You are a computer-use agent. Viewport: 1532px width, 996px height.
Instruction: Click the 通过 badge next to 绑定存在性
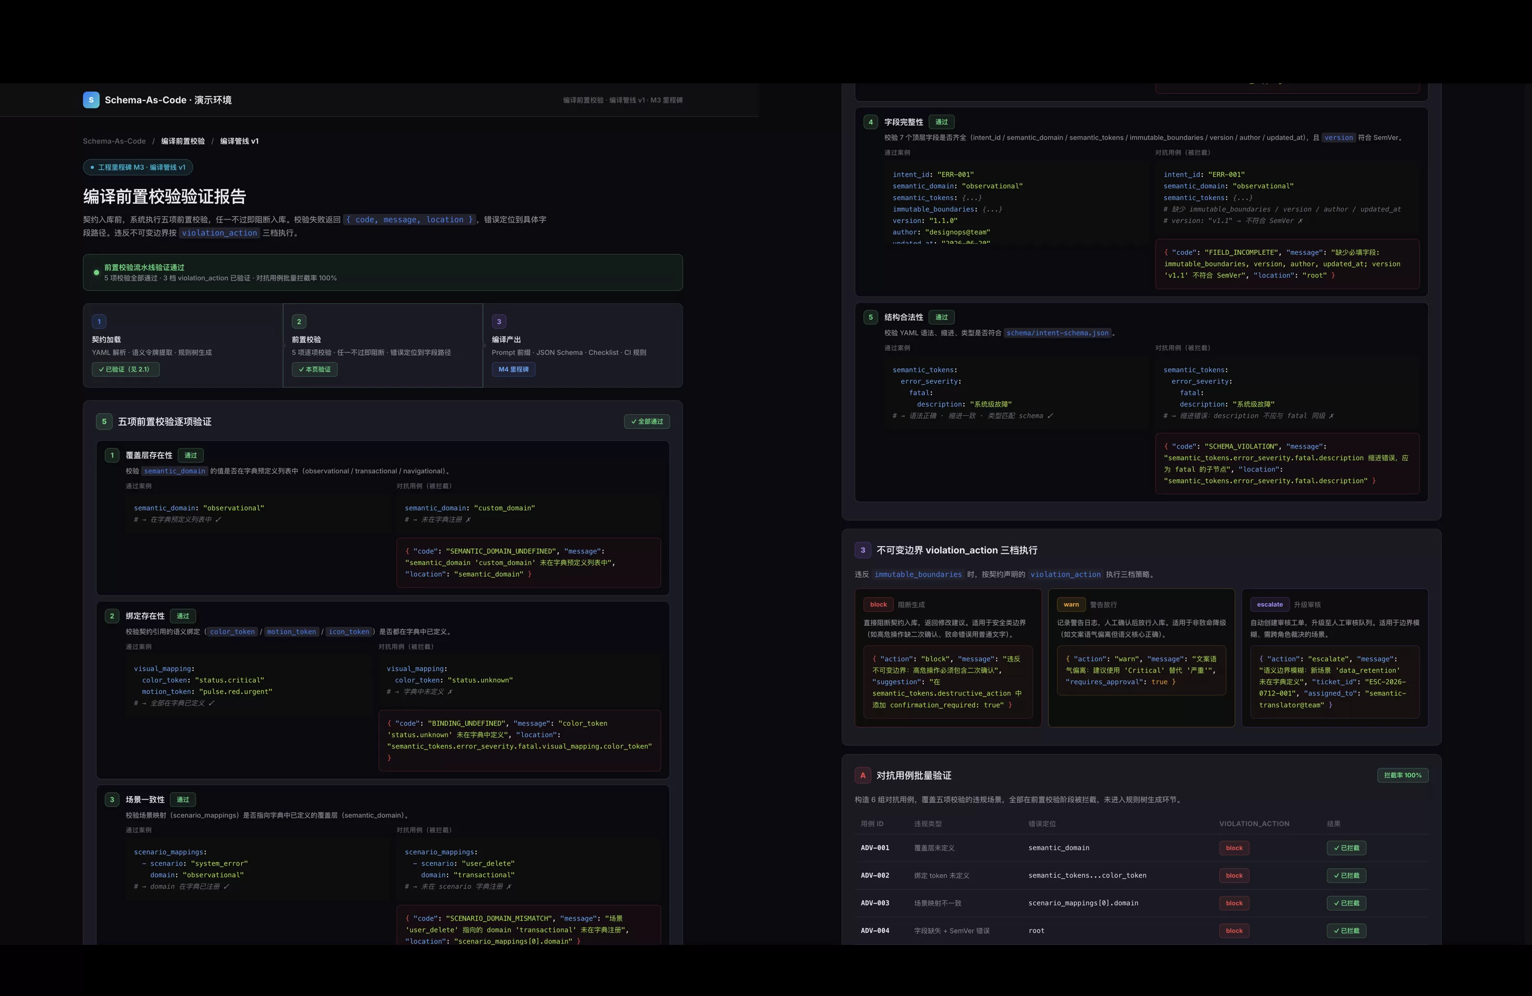click(x=183, y=616)
